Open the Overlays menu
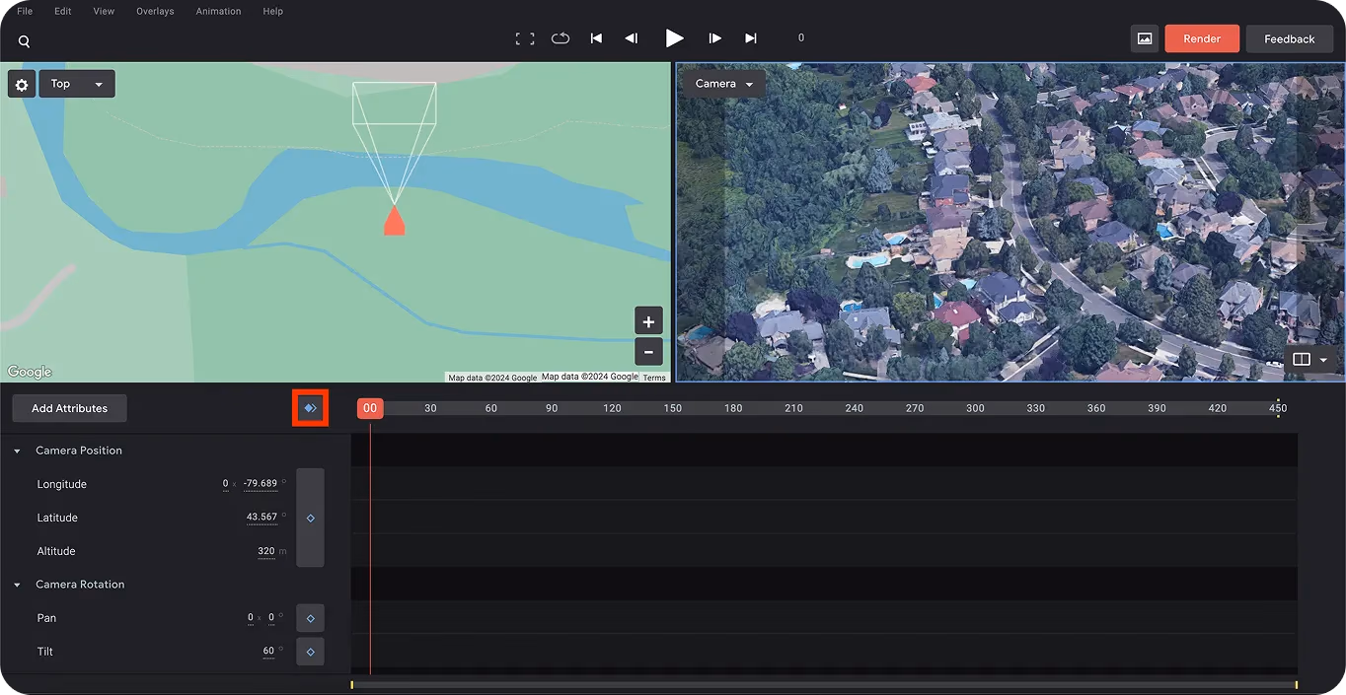 155,11
